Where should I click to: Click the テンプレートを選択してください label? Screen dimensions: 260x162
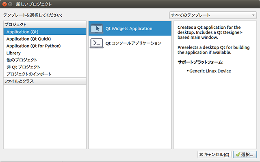tap(32, 15)
